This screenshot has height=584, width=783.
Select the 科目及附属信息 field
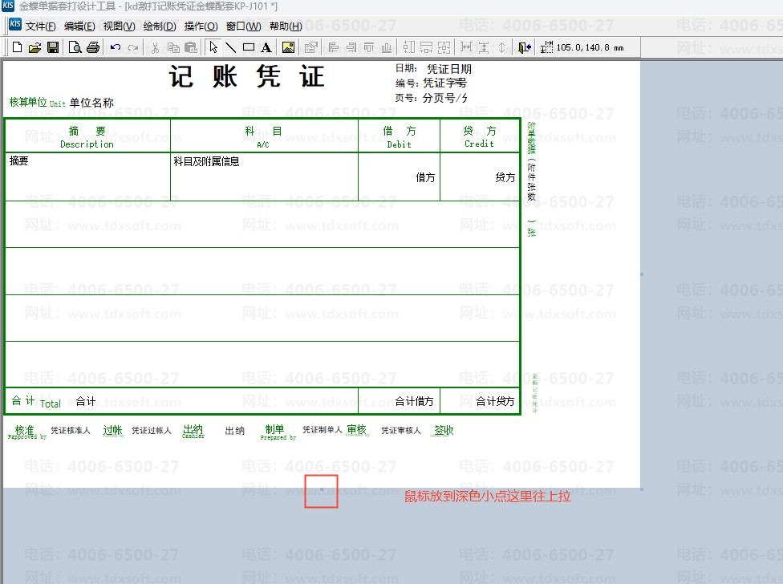tap(206, 161)
